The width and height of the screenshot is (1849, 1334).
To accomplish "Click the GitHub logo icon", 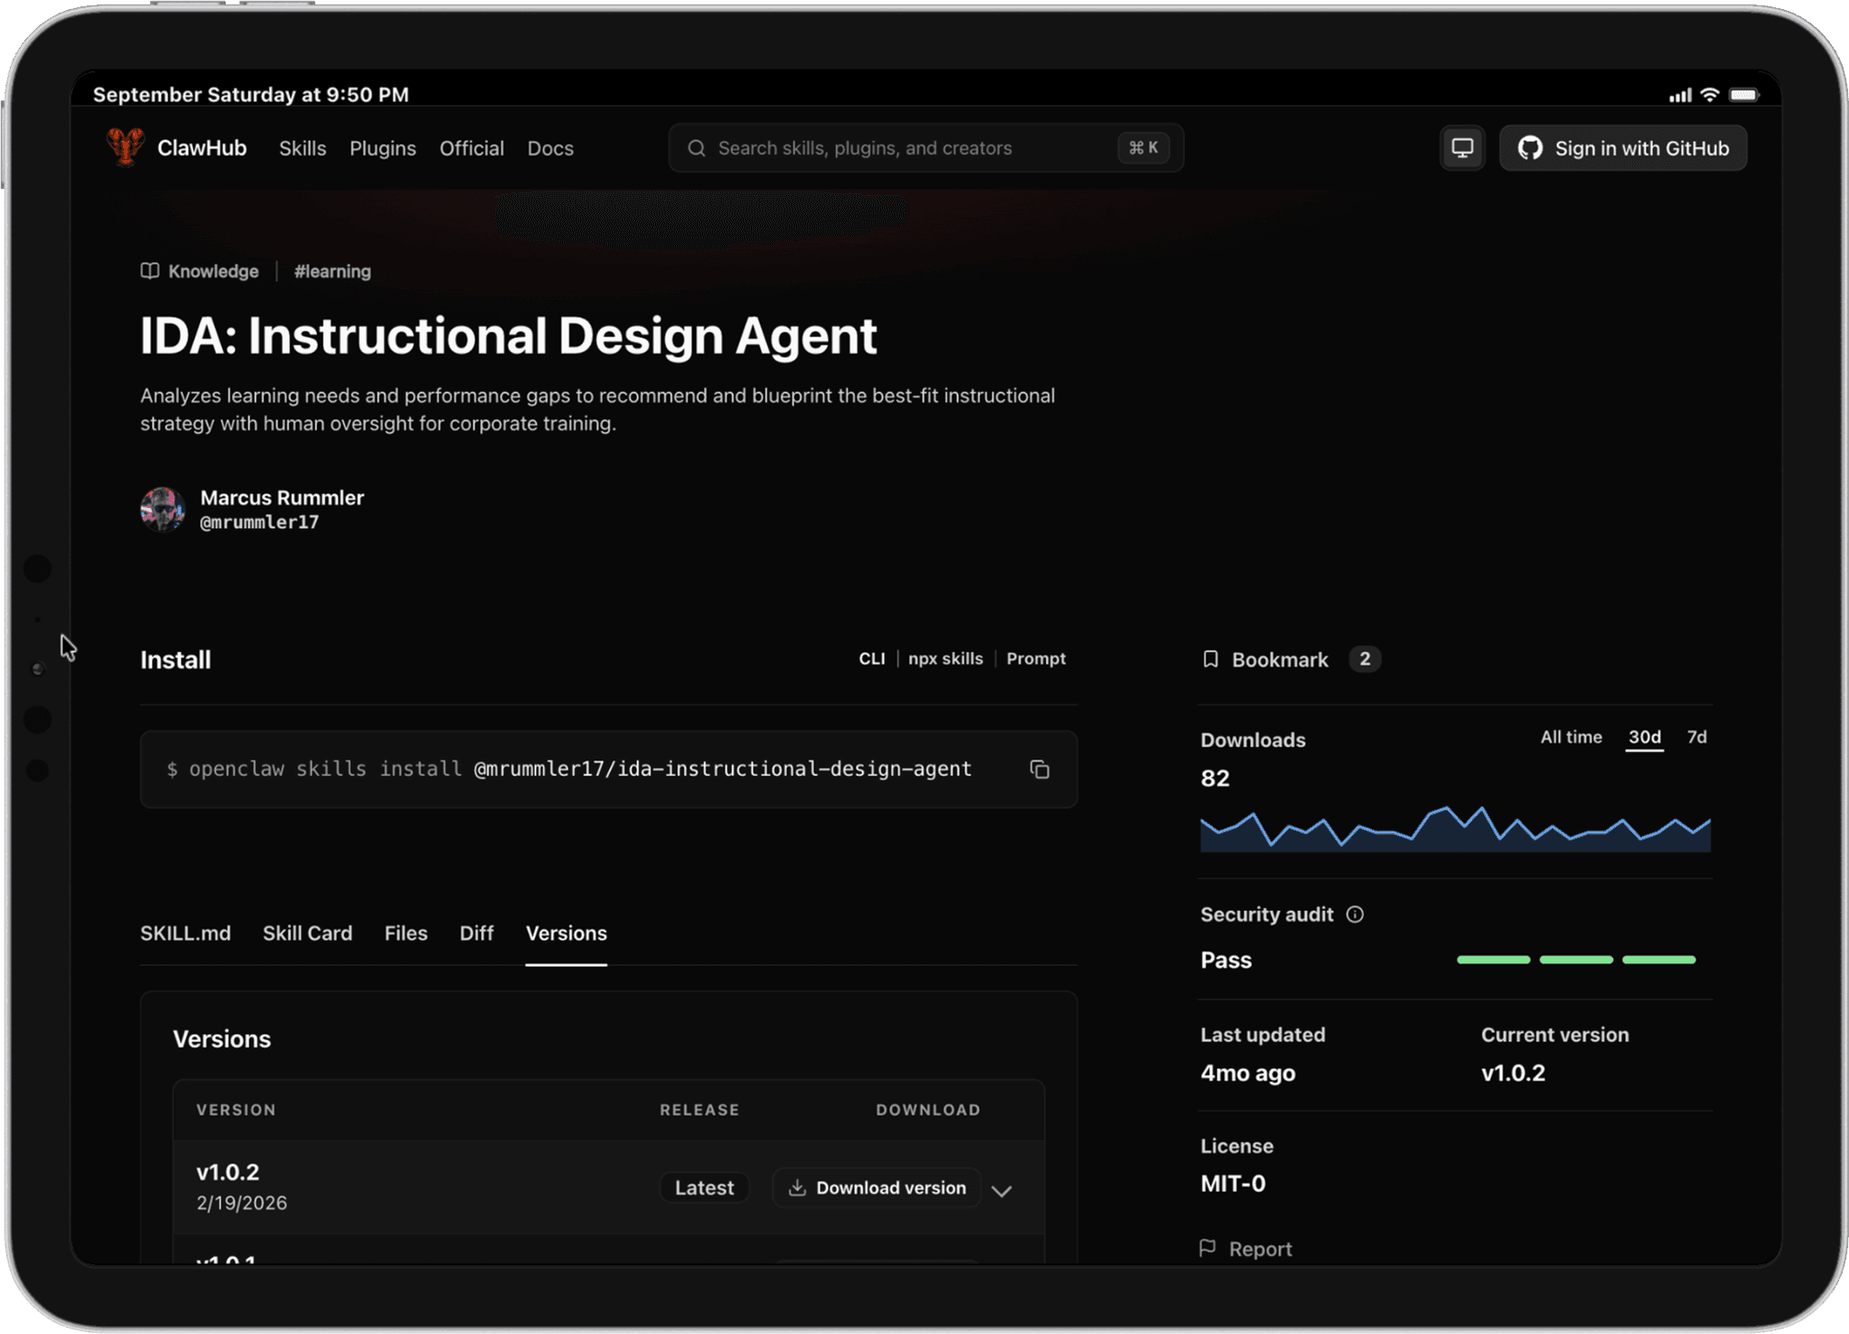I will click(1529, 148).
